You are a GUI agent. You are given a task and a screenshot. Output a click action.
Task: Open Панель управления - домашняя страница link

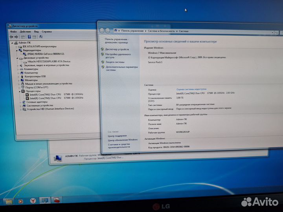point(117,41)
